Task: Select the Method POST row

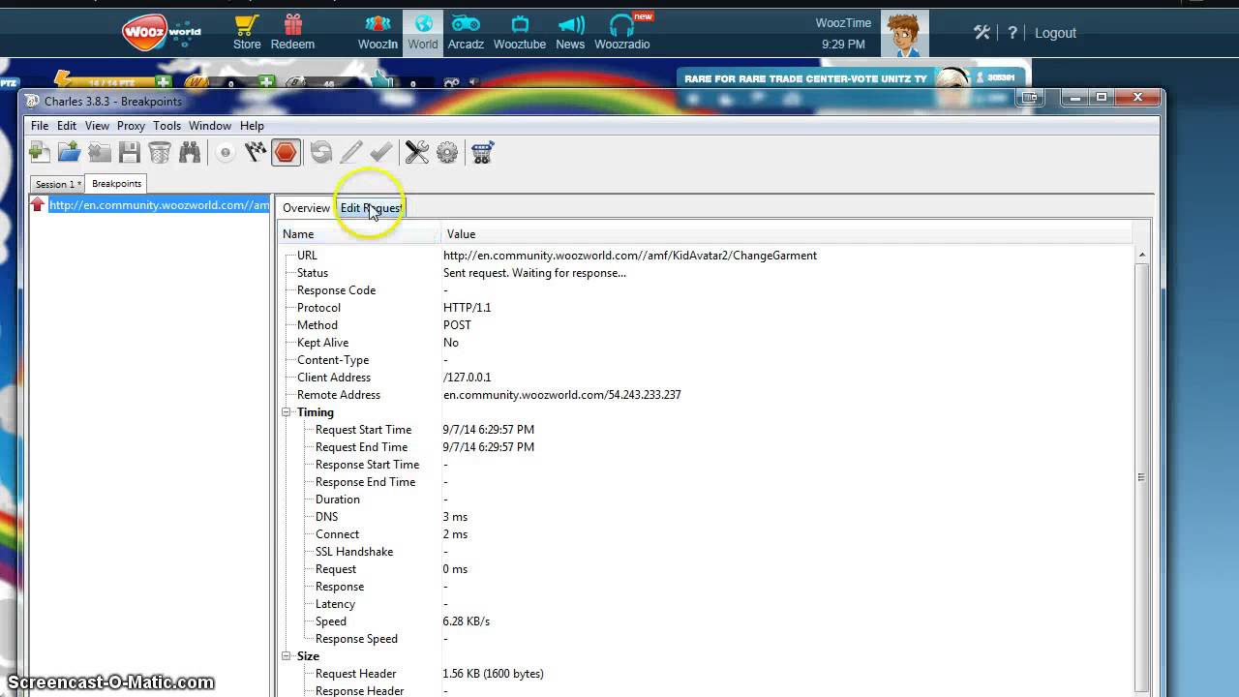Action: pyautogui.click(x=707, y=325)
